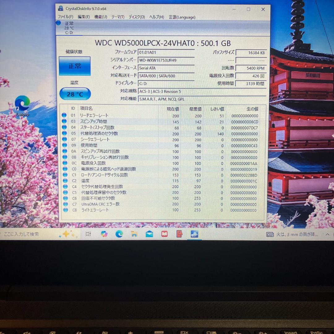Select the CrystalDiskInfo icon on the taskbar
The height and width of the screenshot is (334, 334).
pos(194,234)
